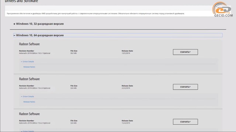The width and height of the screenshot is (236, 132).
Task: Select text Adrenalin 2019 Edition 19.4.3 Optional
Action: click(x=35, y=88)
